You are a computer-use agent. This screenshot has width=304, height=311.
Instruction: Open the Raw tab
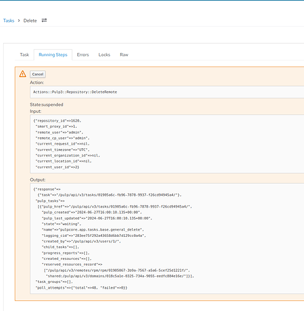(124, 55)
